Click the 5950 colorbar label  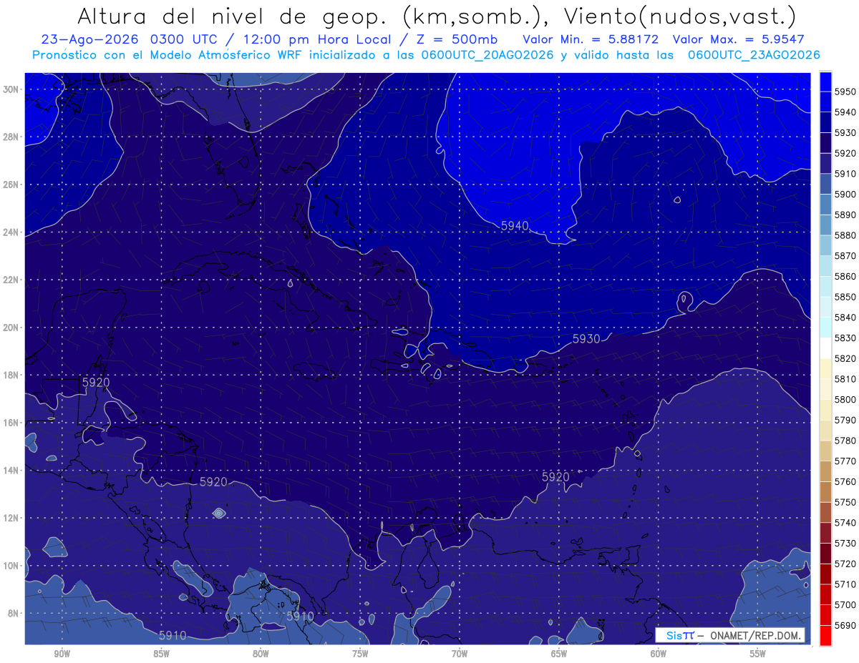[845, 92]
